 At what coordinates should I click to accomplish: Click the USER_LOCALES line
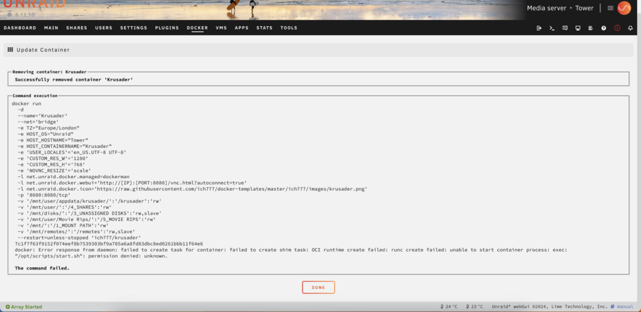coord(72,152)
